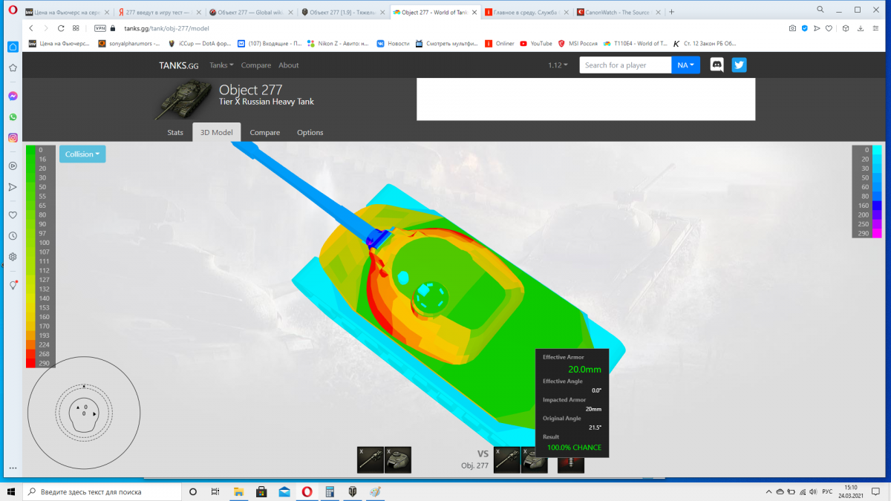Viewport: 891px width, 501px height.
Task: Open the Speed Dial grid icon
Action: tap(76, 28)
